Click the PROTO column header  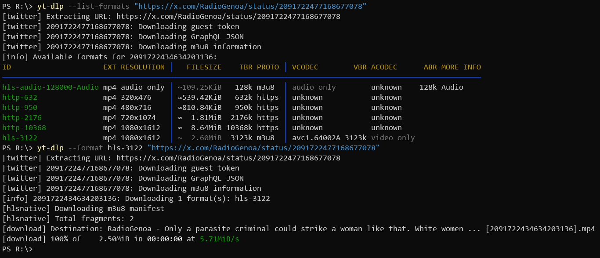[x=268, y=67]
